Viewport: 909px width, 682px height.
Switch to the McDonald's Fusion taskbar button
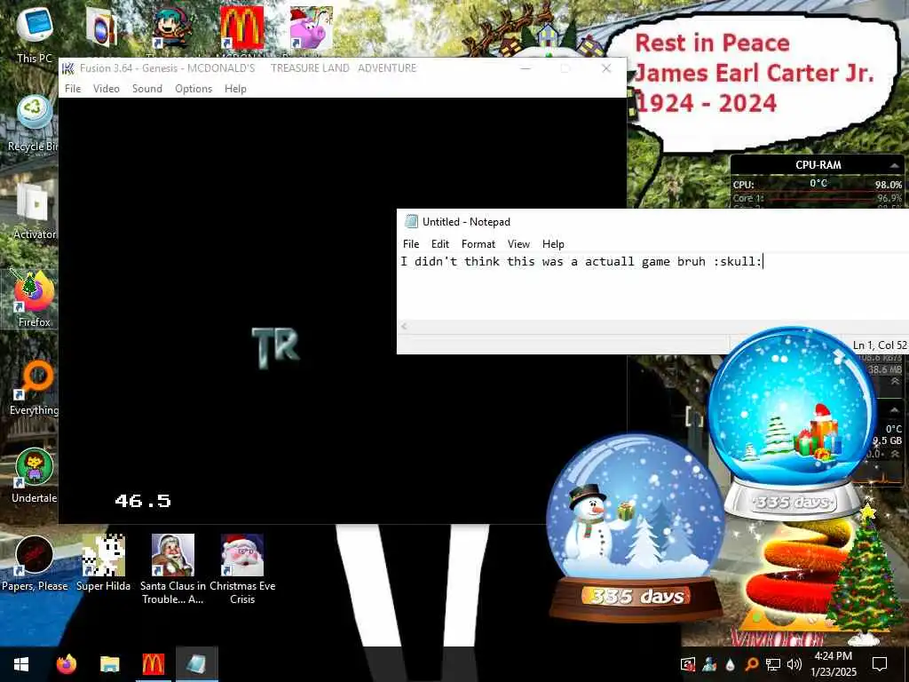point(153,664)
